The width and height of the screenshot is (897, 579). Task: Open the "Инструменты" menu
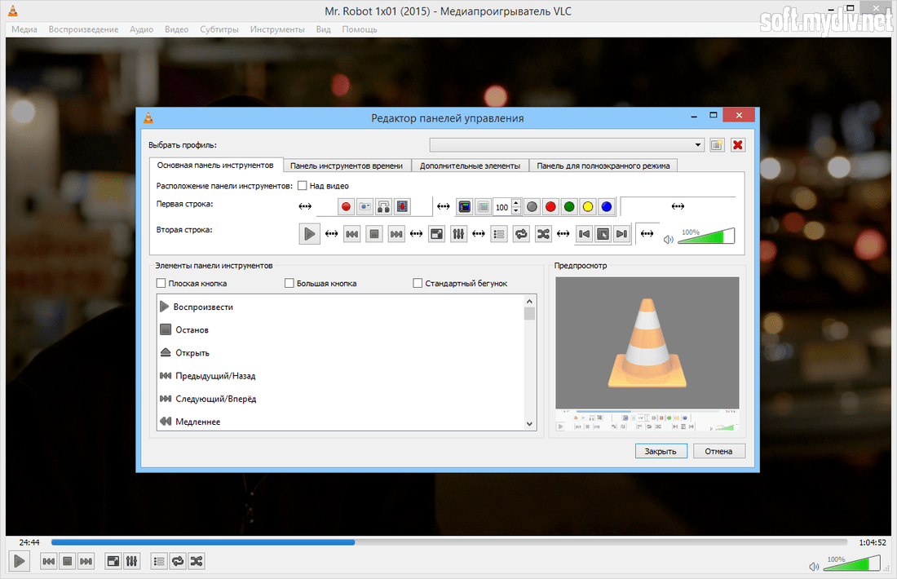277,29
